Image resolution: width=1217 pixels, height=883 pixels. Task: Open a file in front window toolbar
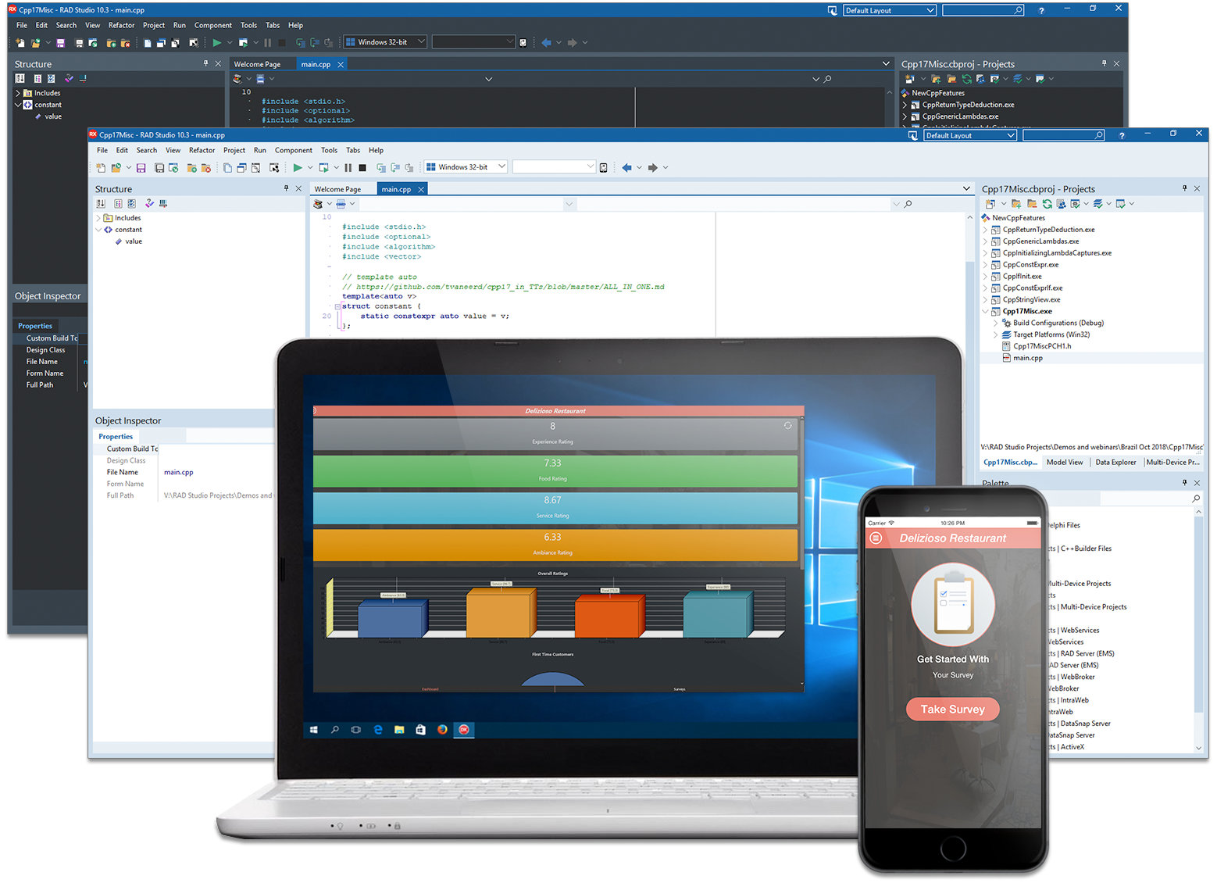(116, 168)
